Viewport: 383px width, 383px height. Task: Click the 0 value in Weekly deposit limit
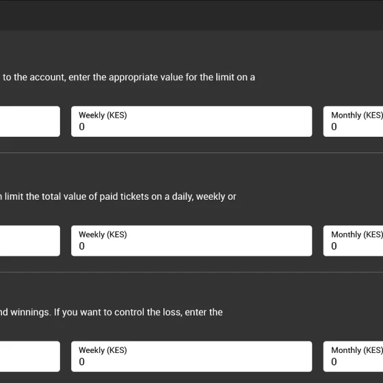(x=82, y=127)
